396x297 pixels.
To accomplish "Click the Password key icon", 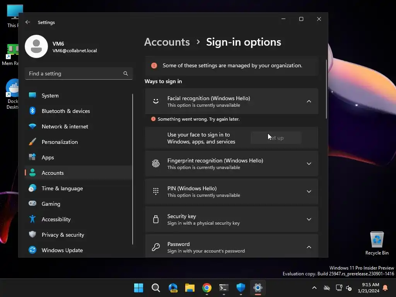I will tap(156, 247).
